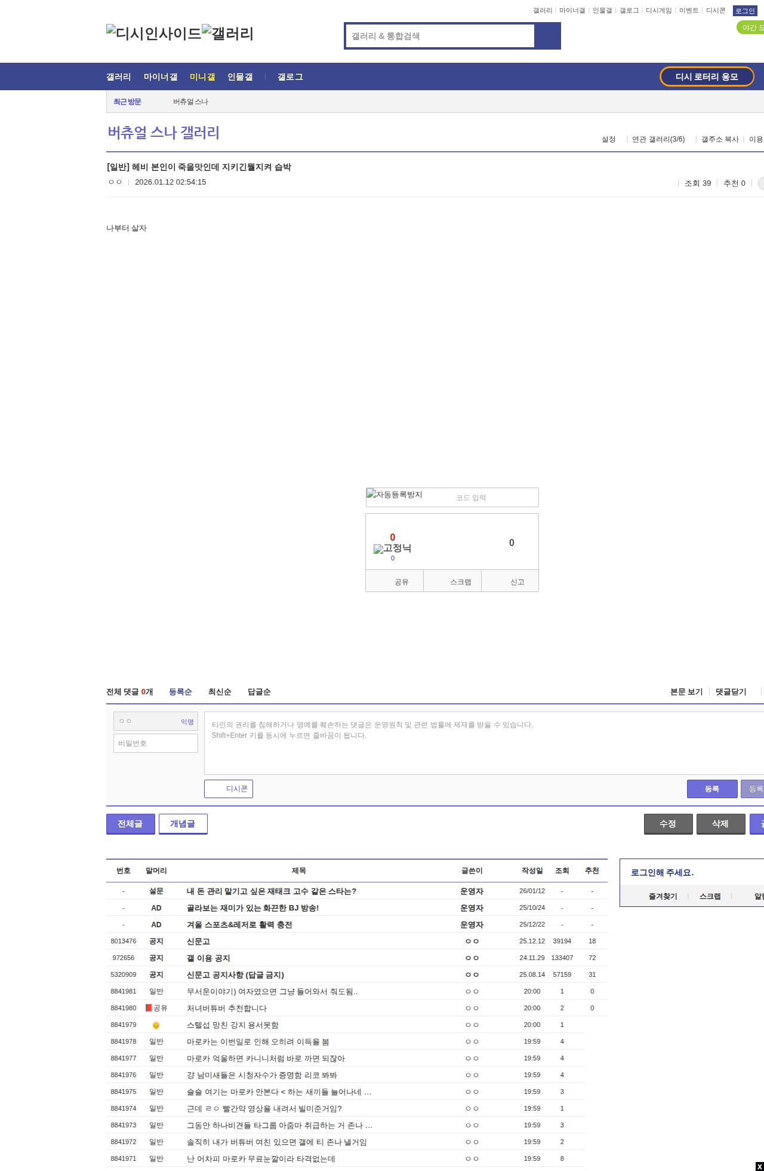Click the blue search button beside search box

547,36
